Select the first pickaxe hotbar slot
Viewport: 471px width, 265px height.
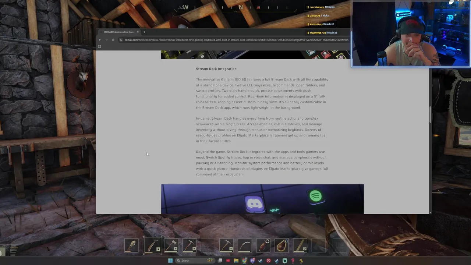pos(190,245)
